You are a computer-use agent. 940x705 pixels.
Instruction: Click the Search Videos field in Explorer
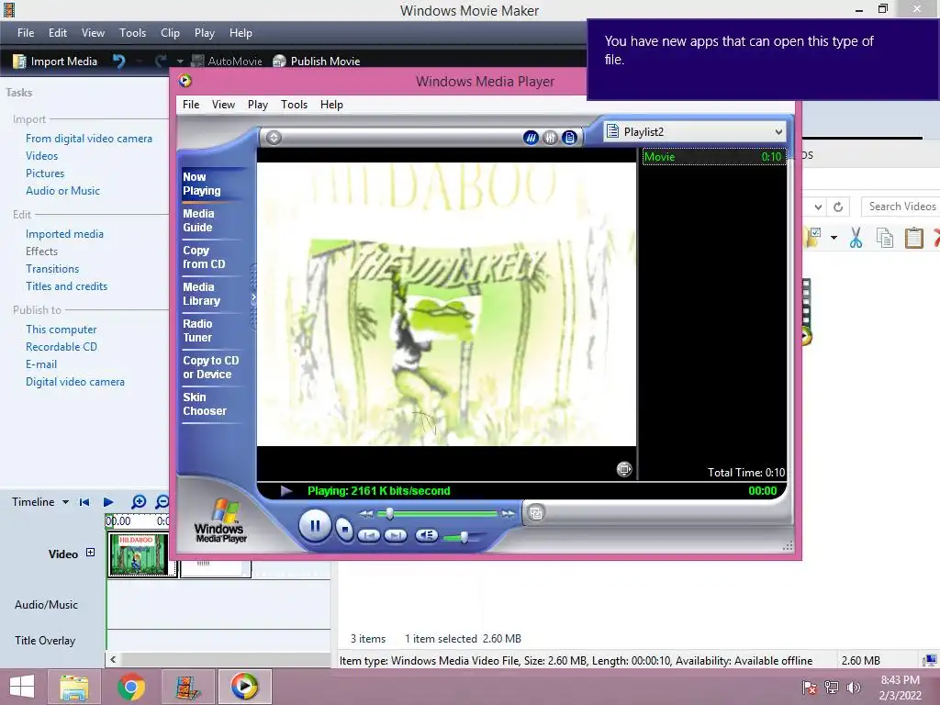point(901,207)
